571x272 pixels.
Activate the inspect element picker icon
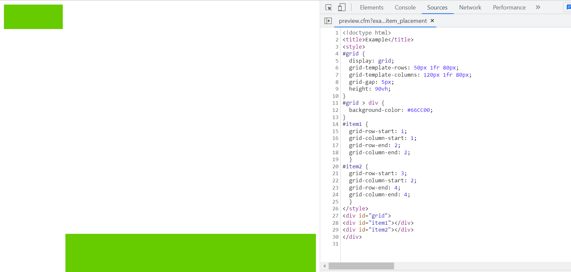[x=329, y=8]
